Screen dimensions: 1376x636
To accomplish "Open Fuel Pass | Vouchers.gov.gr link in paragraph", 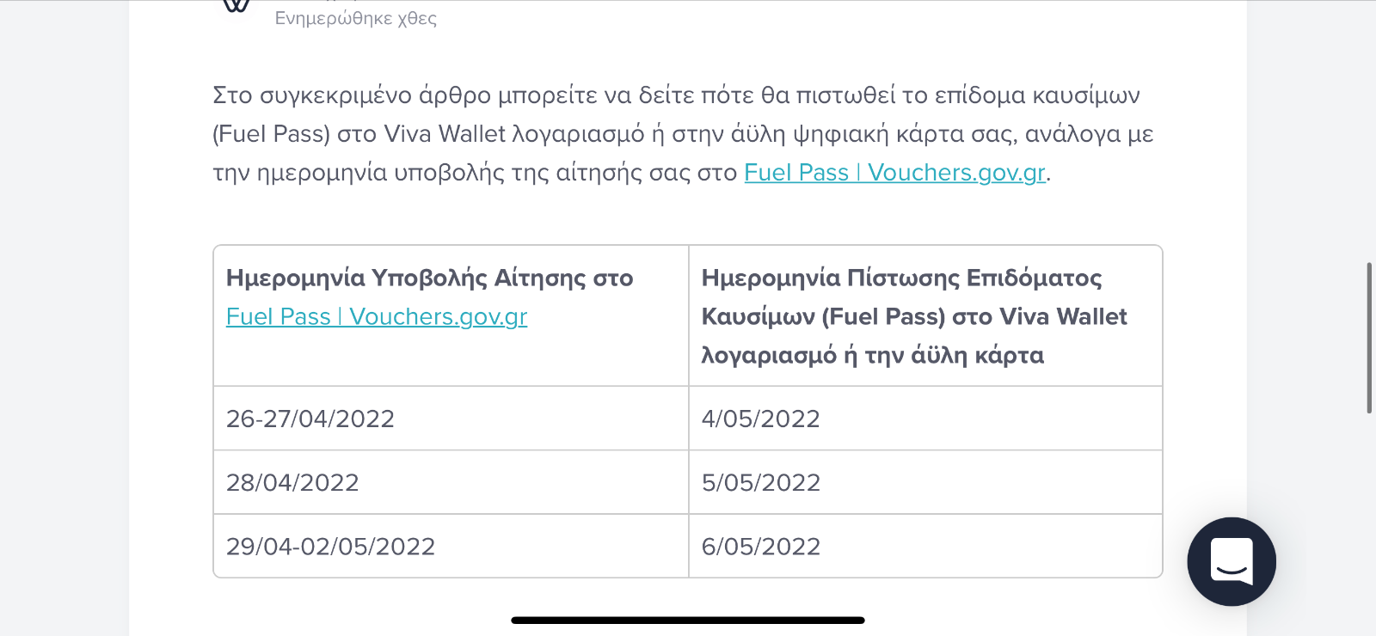I will [894, 173].
